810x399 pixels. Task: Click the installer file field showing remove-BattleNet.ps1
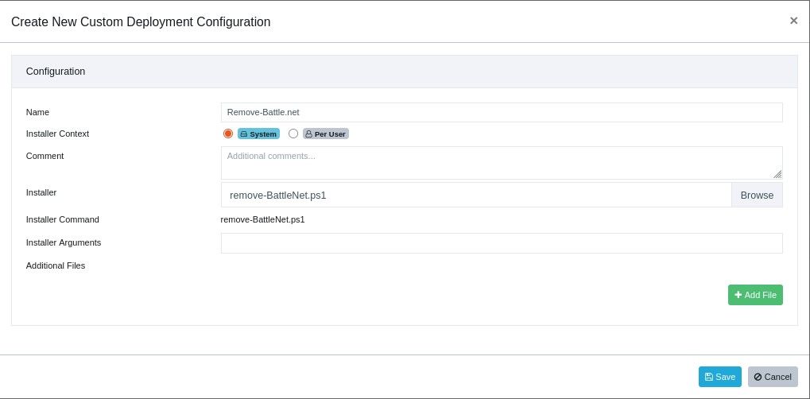pyautogui.click(x=475, y=195)
